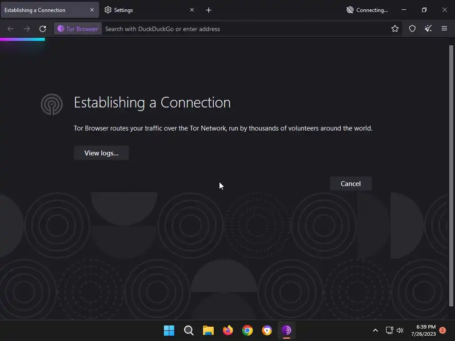The height and width of the screenshot is (341, 455).
Task: Minimize the Tor Browser window
Action: (x=403, y=10)
